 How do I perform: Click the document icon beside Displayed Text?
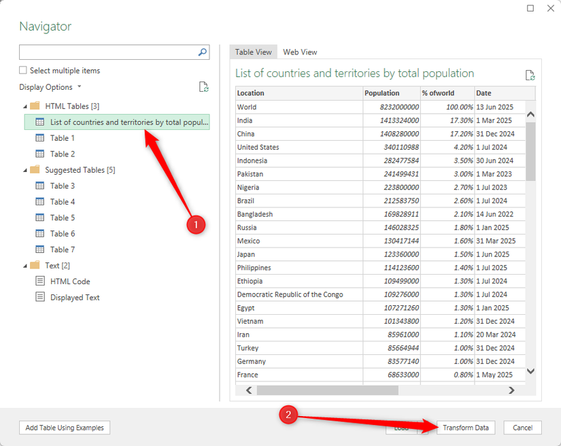(39, 297)
